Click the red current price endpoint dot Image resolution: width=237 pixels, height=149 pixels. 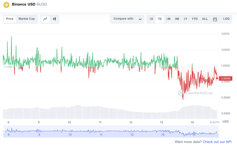[x=217, y=78]
